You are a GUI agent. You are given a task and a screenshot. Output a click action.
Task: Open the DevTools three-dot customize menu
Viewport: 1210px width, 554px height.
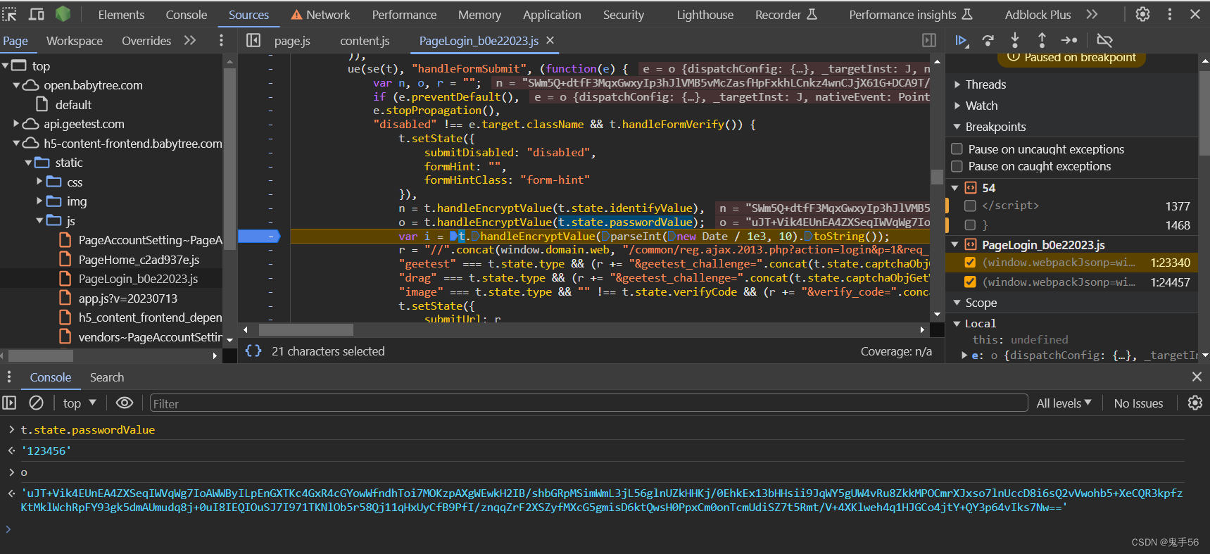[x=1170, y=14]
